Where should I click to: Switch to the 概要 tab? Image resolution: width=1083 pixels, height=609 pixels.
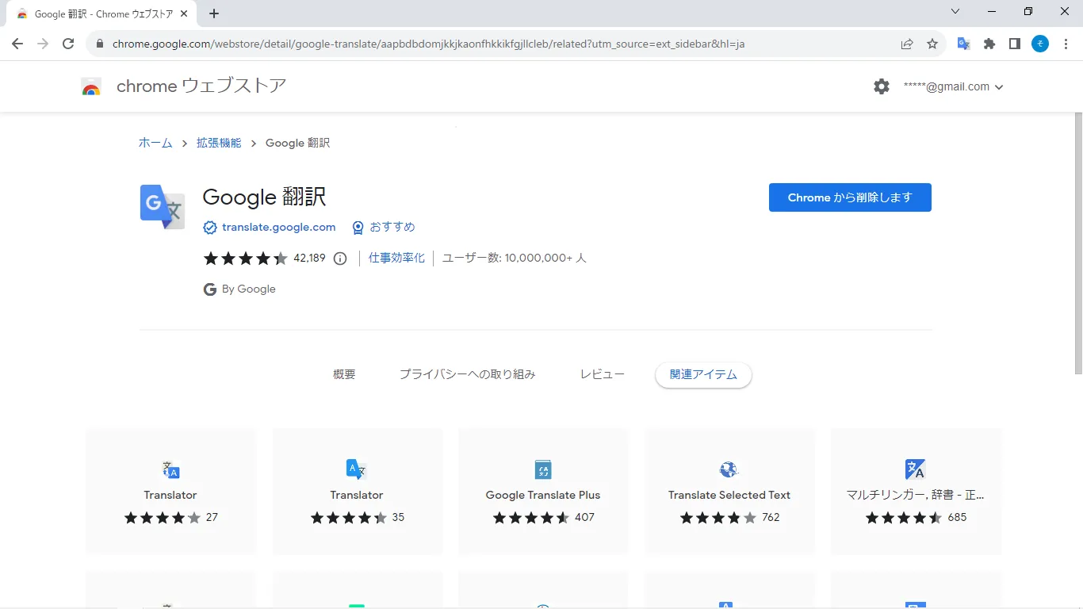point(344,374)
